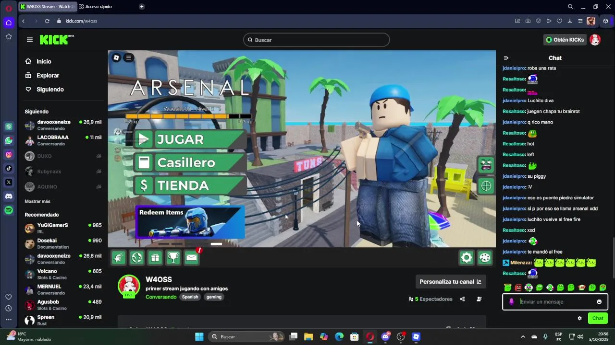Click the Obtén KICKs button

(565, 40)
